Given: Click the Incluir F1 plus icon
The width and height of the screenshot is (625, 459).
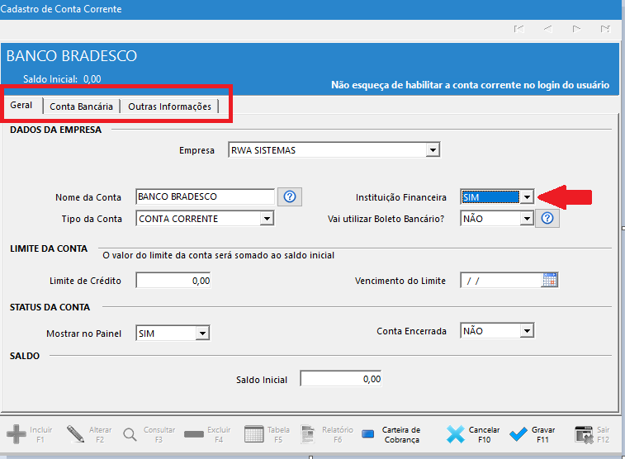Looking at the screenshot, I should tap(17, 434).
